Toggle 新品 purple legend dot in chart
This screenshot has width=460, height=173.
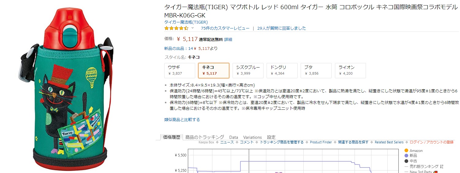pos(406,156)
